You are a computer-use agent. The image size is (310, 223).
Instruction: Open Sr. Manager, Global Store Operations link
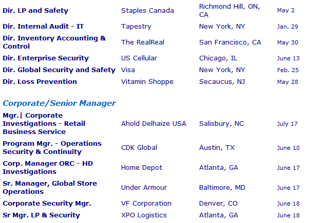(x=50, y=188)
